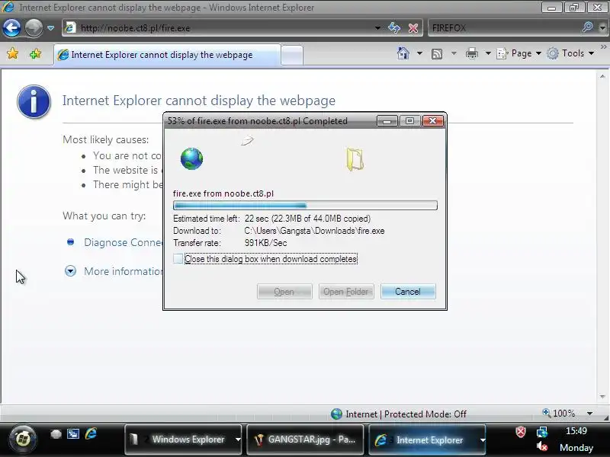Click the muted volume tray icon

(542, 447)
